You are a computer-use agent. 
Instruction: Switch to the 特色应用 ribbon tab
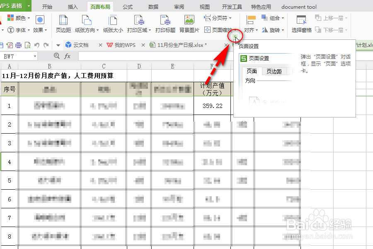coord(261,7)
